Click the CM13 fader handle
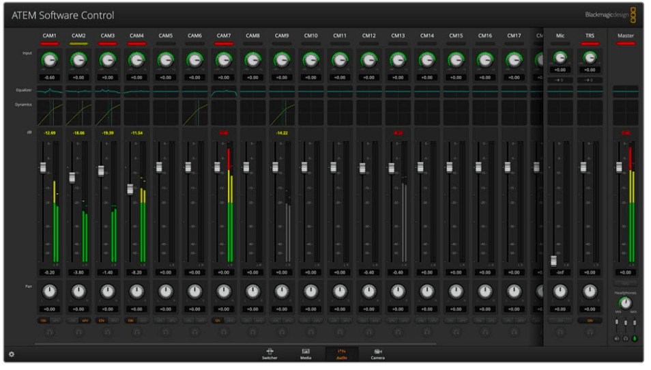 (392, 168)
